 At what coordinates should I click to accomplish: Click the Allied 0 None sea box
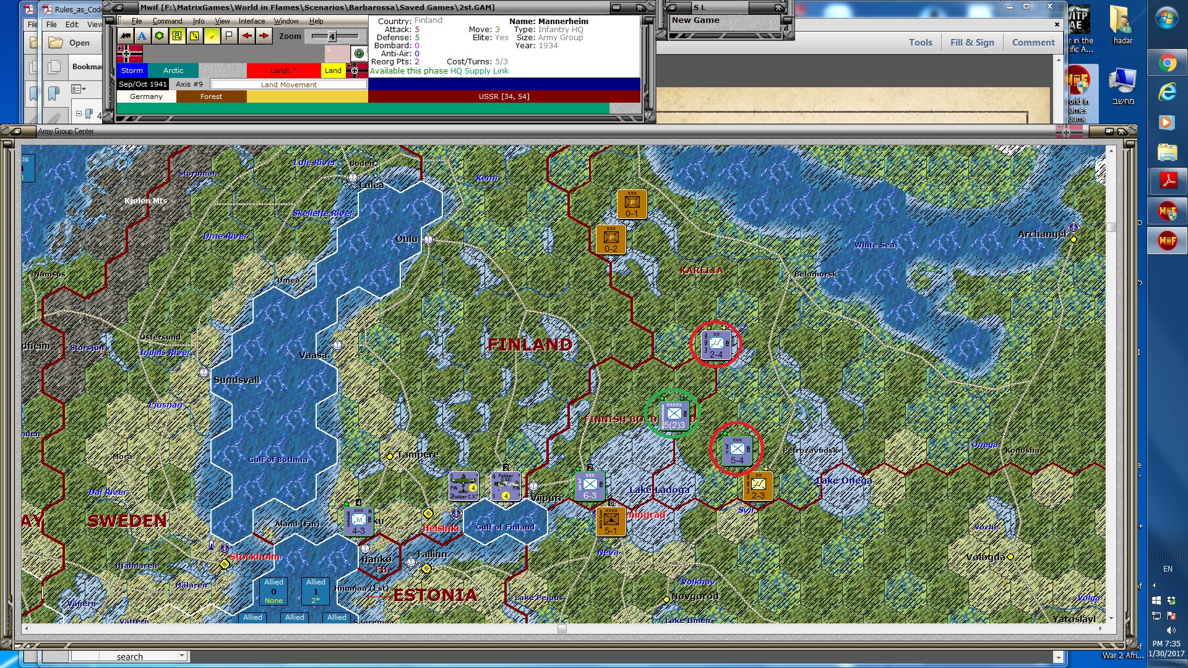point(273,591)
